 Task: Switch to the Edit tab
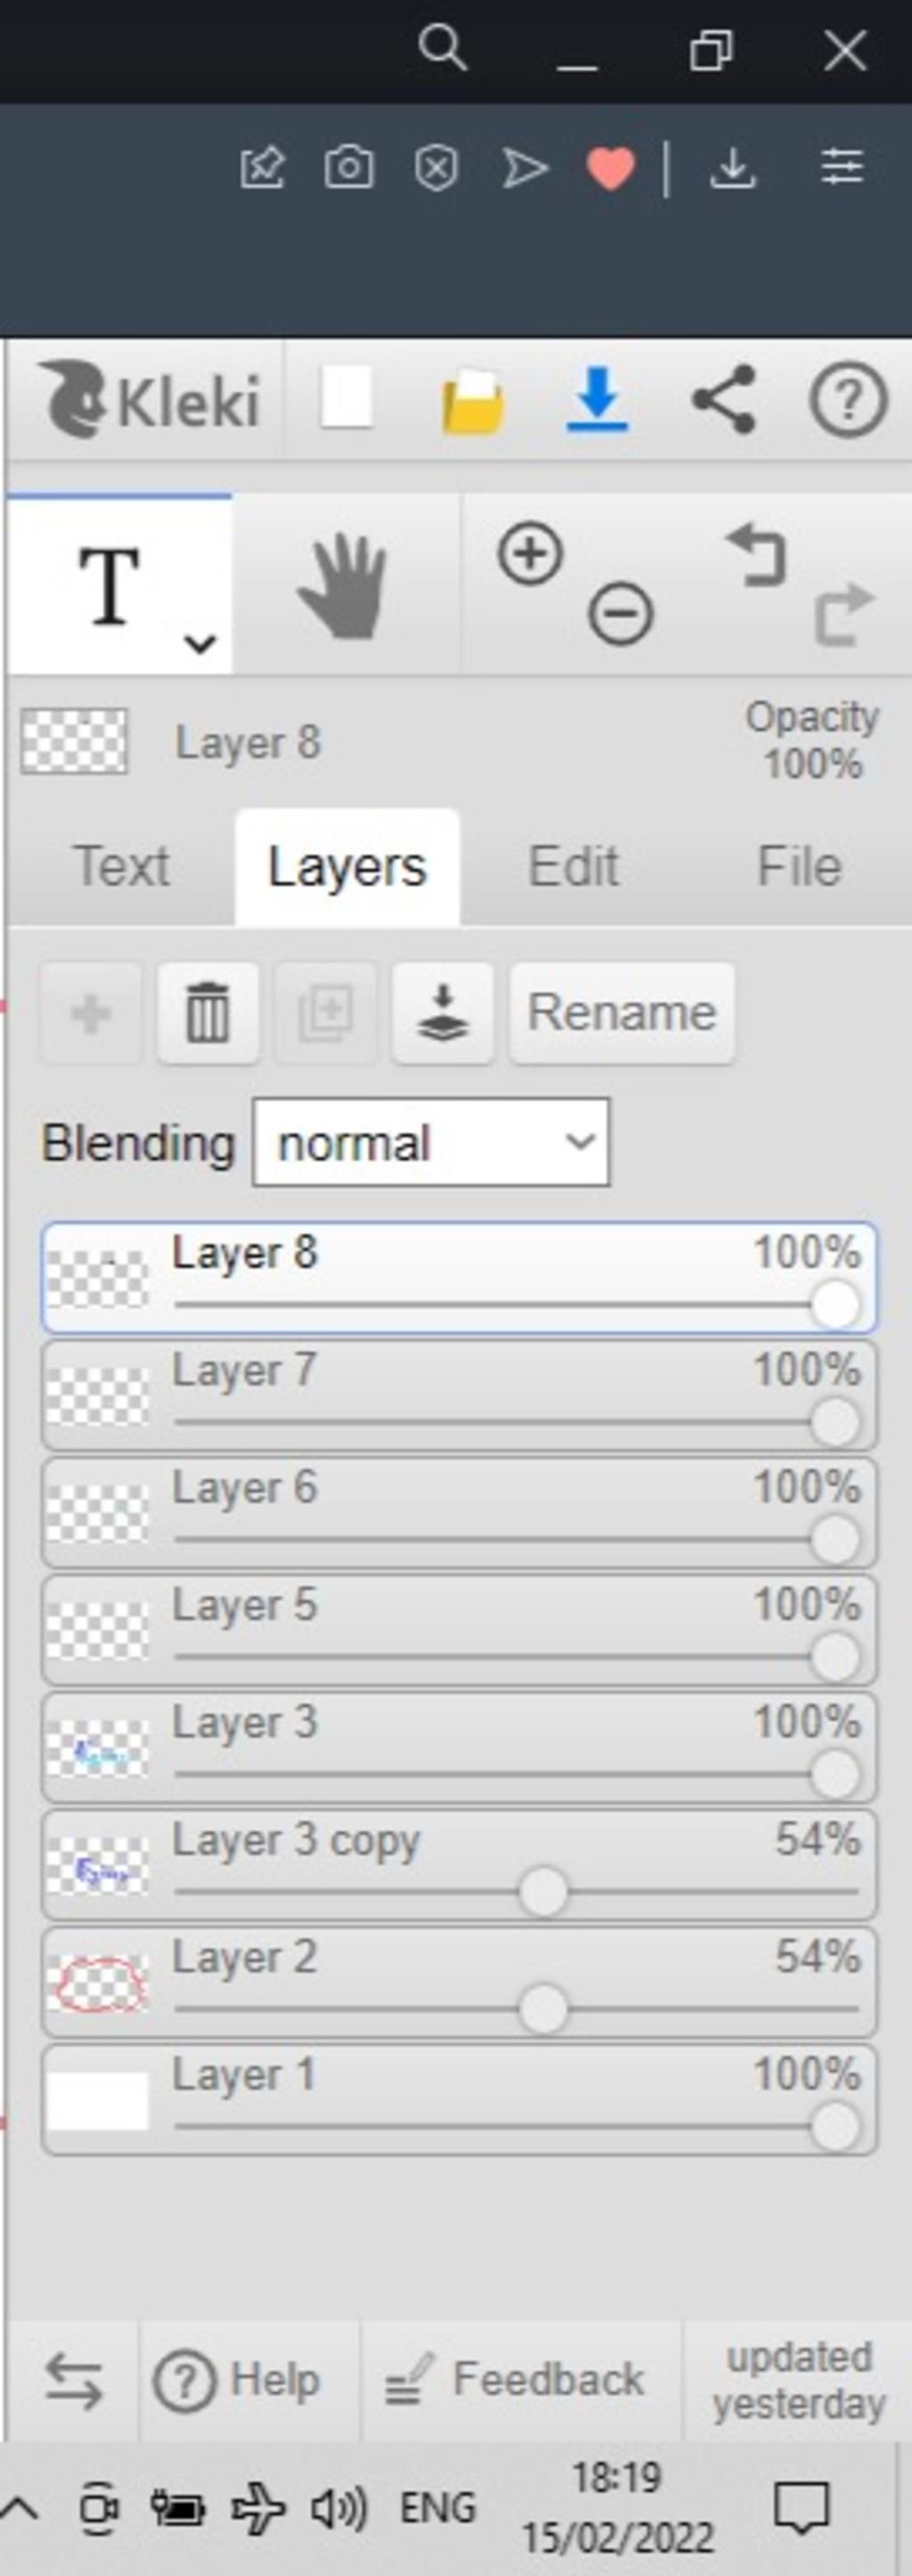pyautogui.click(x=573, y=866)
